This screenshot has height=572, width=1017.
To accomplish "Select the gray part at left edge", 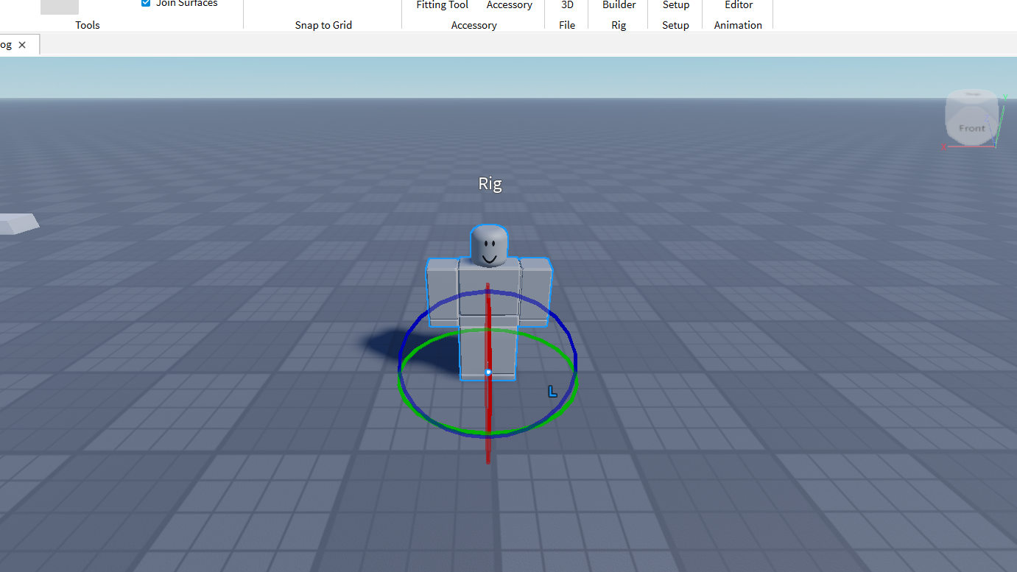I will click(16, 223).
